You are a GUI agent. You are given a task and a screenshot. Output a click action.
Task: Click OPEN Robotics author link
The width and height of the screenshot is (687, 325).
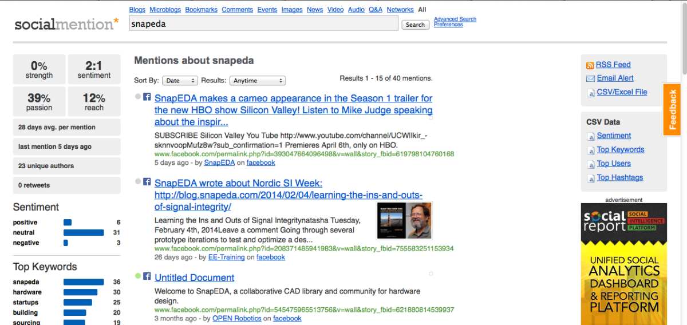click(237, 319)
